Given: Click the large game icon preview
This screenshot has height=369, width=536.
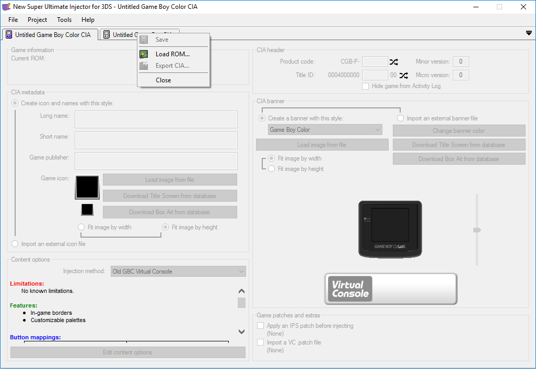Looking at the screenshot, I should coord(87,187).
